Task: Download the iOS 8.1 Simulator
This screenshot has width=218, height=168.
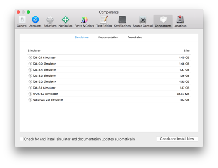Action: tap(30, 88)
